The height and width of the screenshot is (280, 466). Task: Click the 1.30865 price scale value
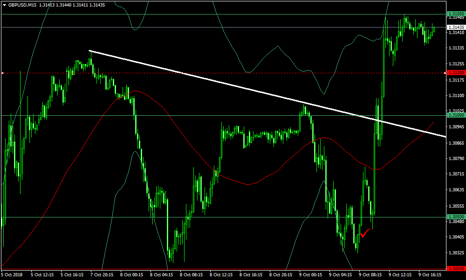point(457,143)
